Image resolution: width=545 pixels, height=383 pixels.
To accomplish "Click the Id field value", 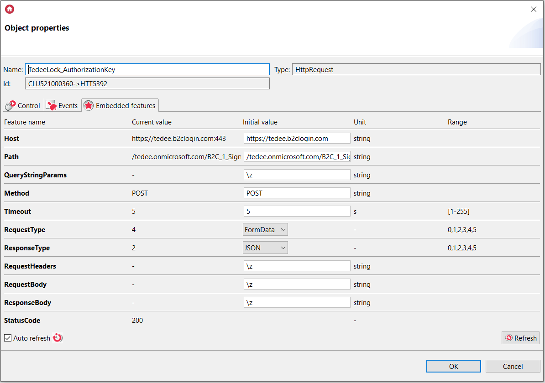I will click(x=147, y=84).
